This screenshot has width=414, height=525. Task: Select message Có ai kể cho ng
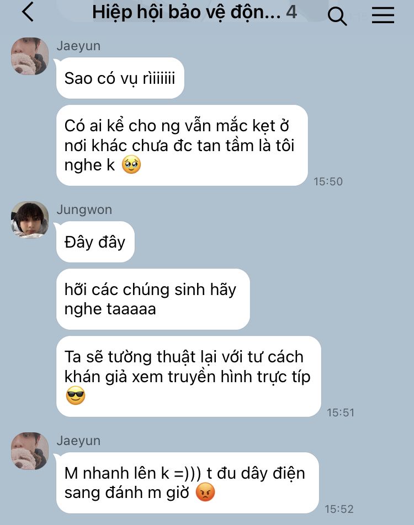[182, 146]
